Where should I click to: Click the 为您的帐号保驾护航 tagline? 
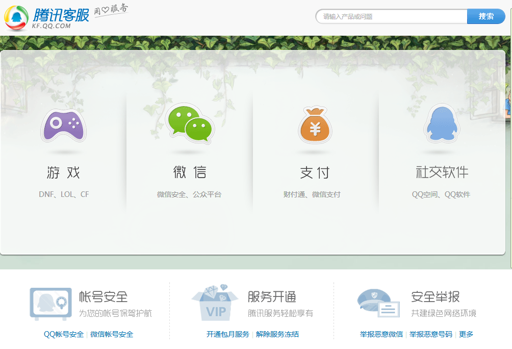(115, 313)
